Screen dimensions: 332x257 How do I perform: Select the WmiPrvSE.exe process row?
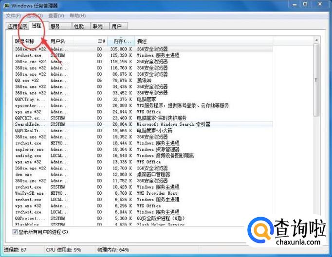[x=143, y=193]
